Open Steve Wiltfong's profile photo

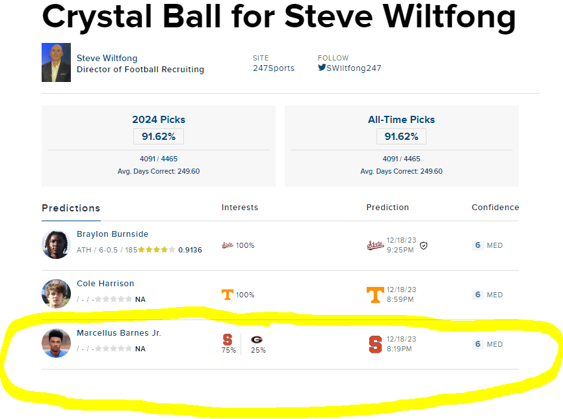pyautogui.click(x=56, y=62)
